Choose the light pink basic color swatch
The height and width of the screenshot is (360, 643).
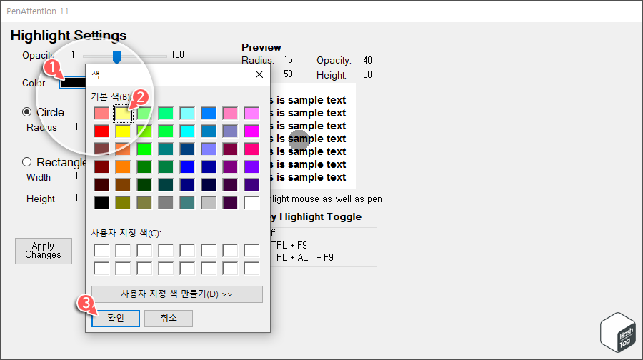point(230,113)
